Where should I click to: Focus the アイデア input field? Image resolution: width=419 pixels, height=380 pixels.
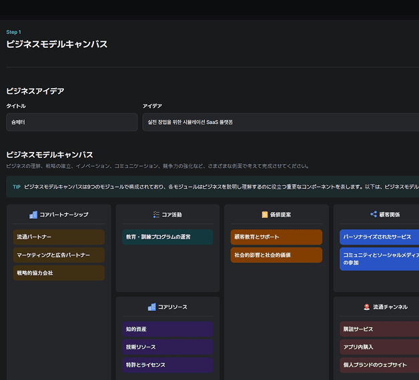point(280,122)
